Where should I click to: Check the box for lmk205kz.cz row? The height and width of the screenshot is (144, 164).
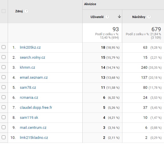point(3,47)
